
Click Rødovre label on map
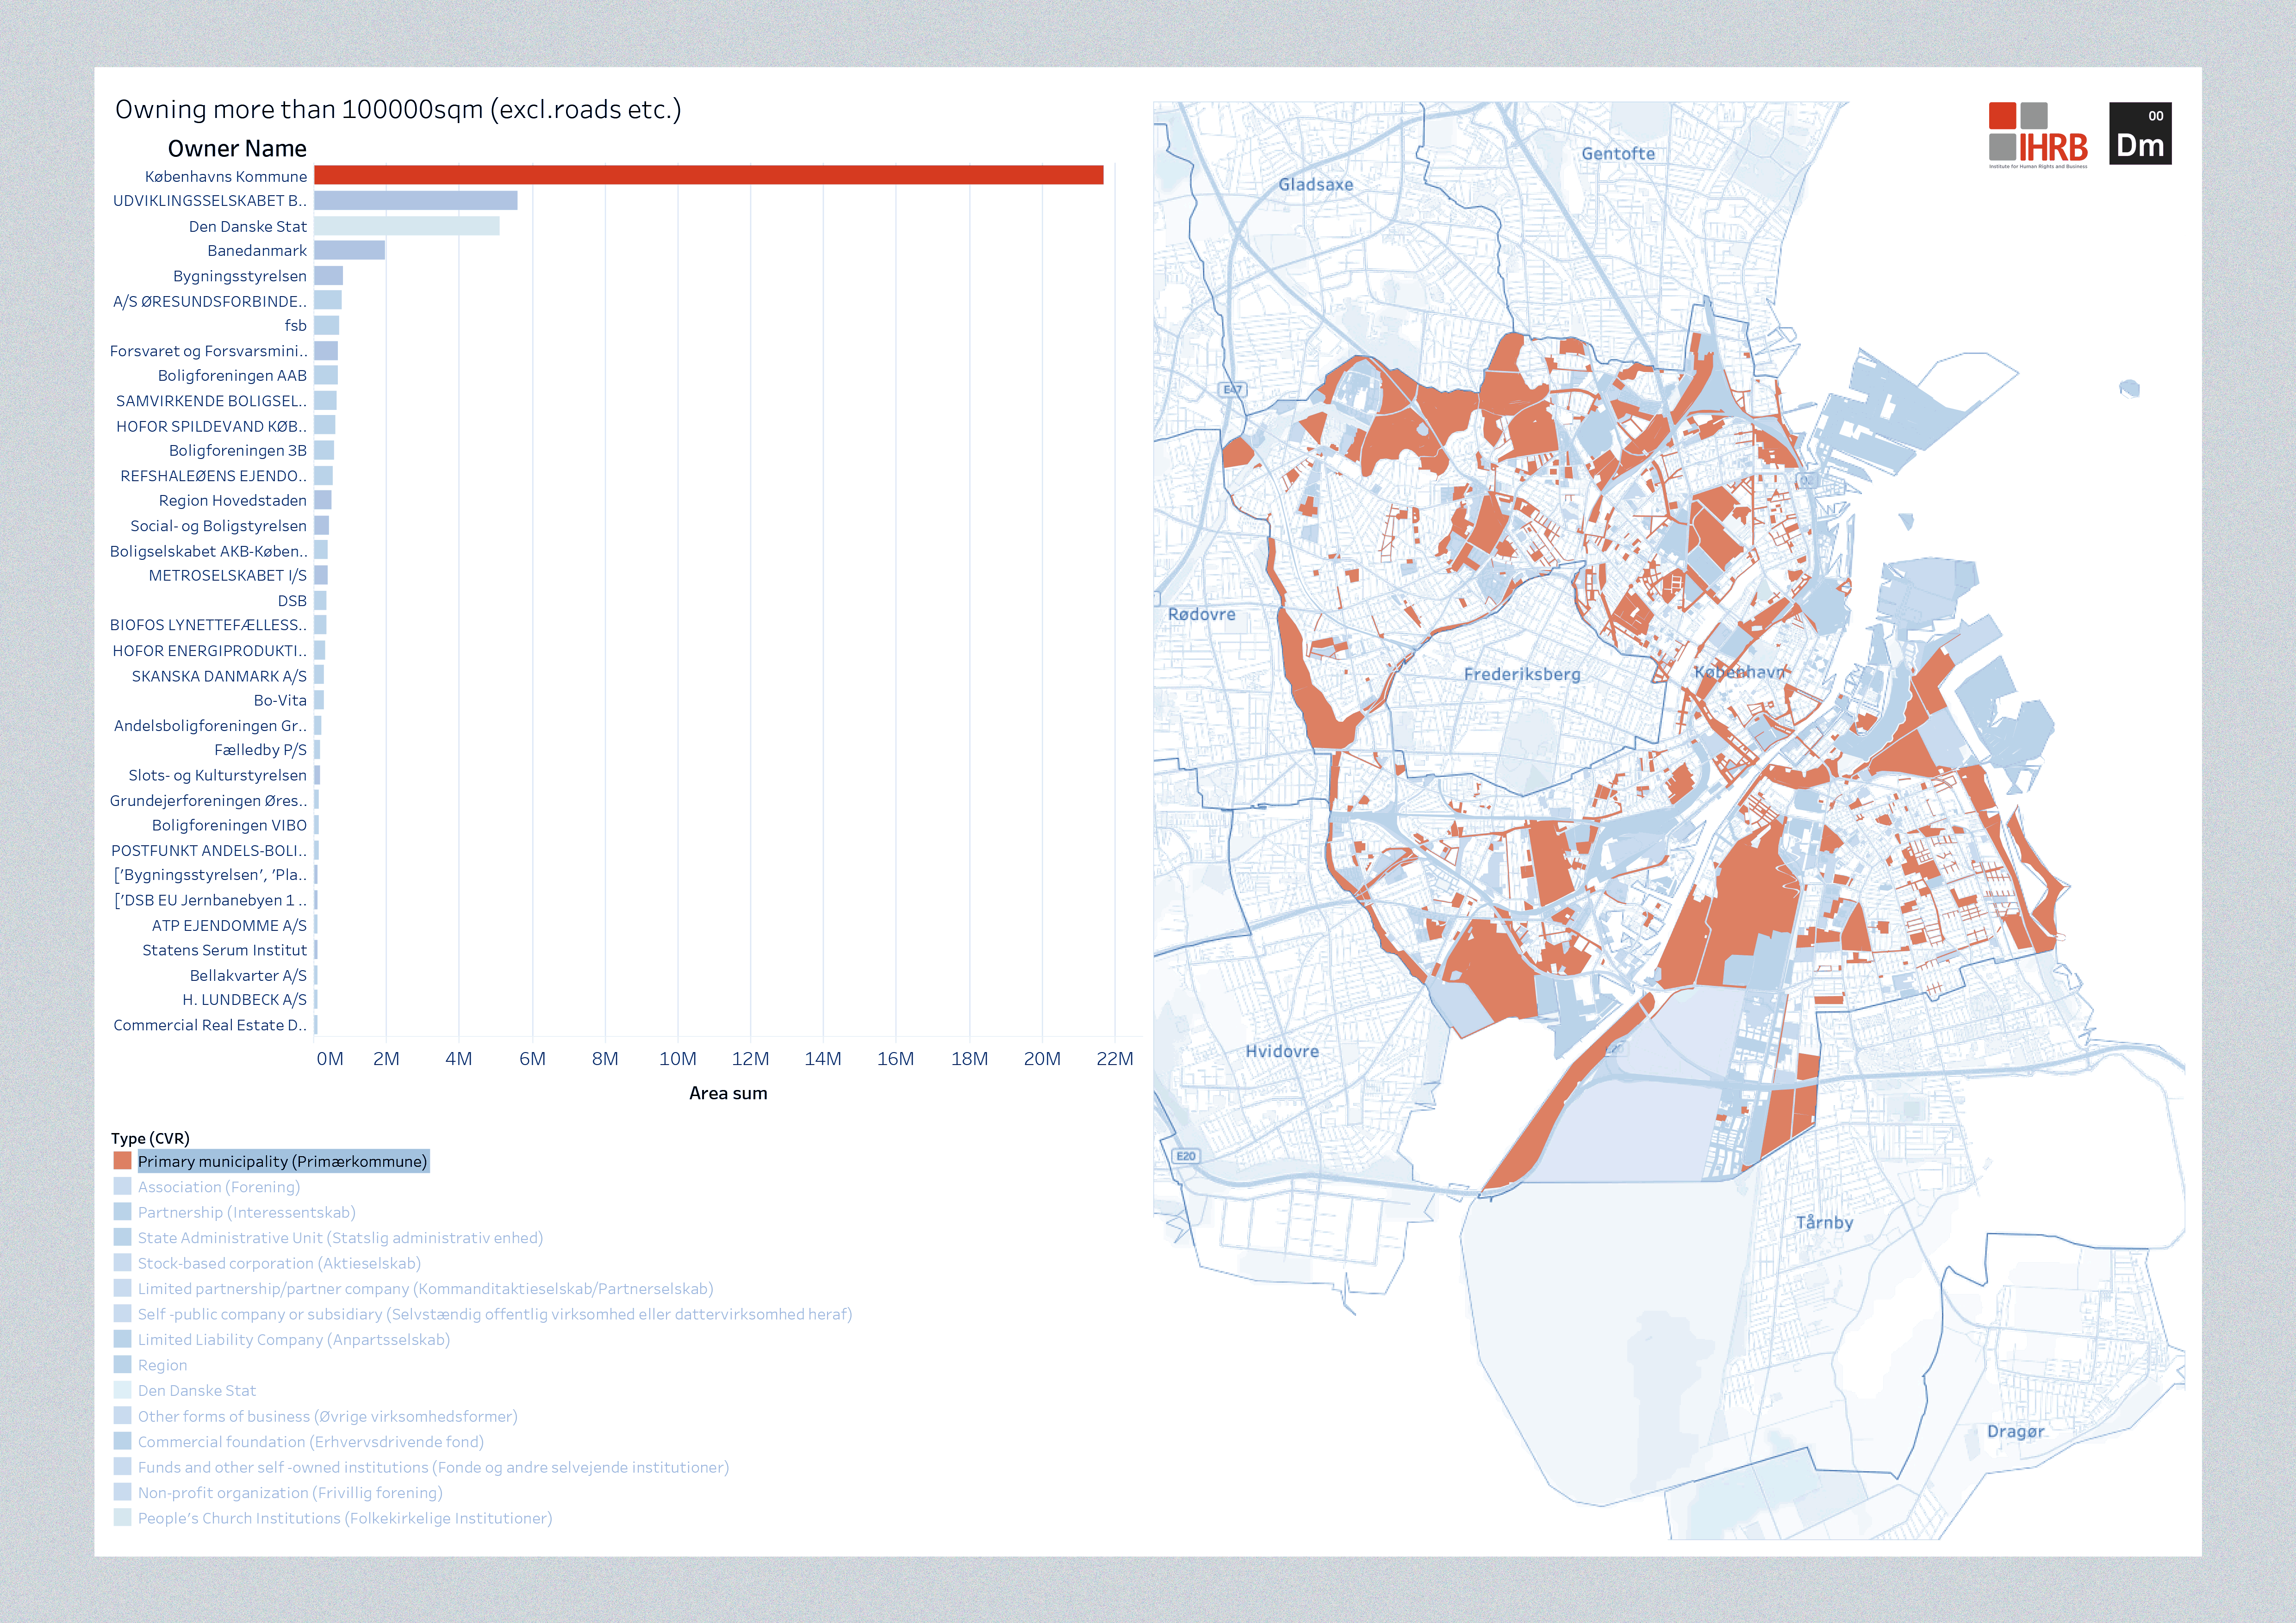(x=1202, y=614)
